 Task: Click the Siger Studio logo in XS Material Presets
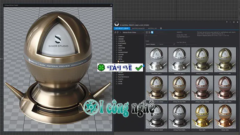point(117,24)
